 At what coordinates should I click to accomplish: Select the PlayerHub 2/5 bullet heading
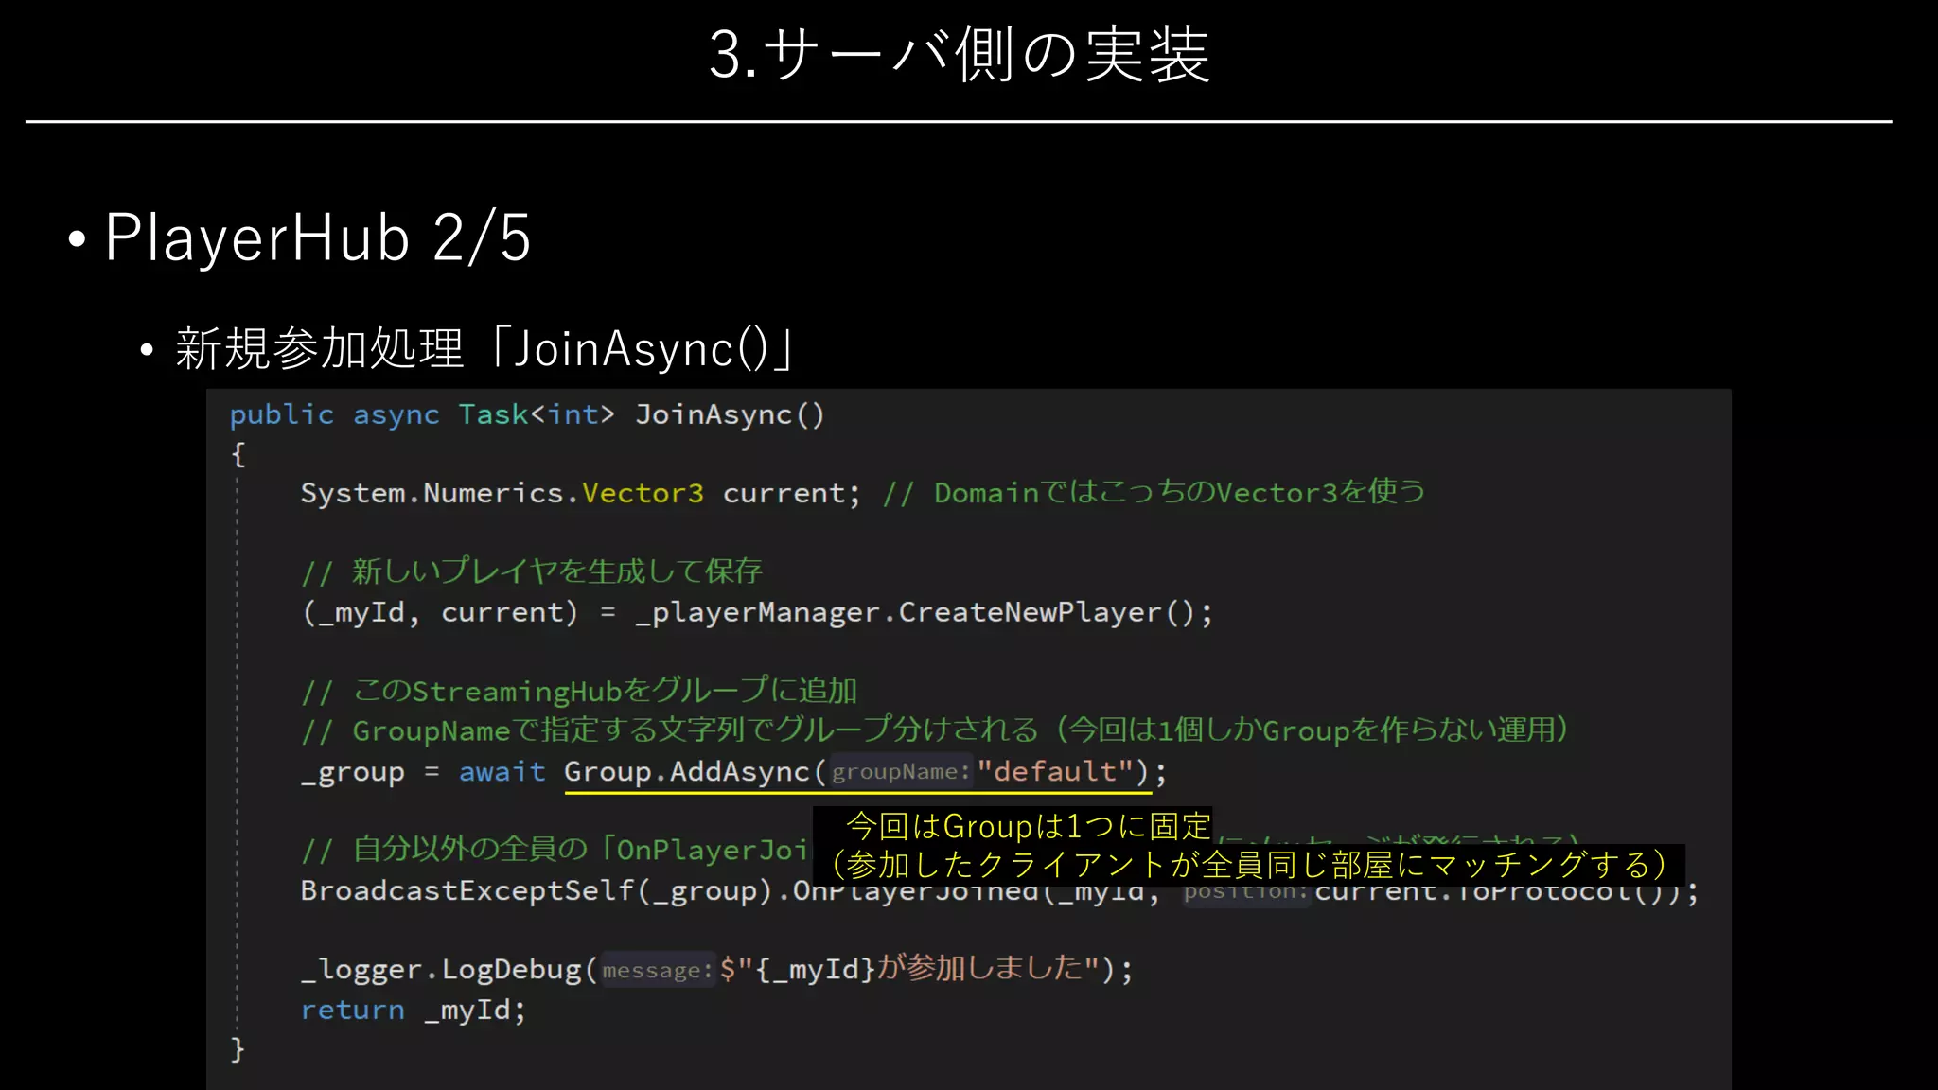(317, 237)
